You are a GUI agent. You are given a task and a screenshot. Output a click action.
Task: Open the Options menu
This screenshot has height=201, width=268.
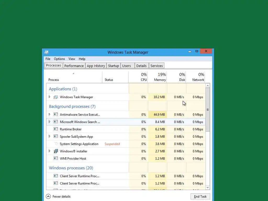click(59, 59)
